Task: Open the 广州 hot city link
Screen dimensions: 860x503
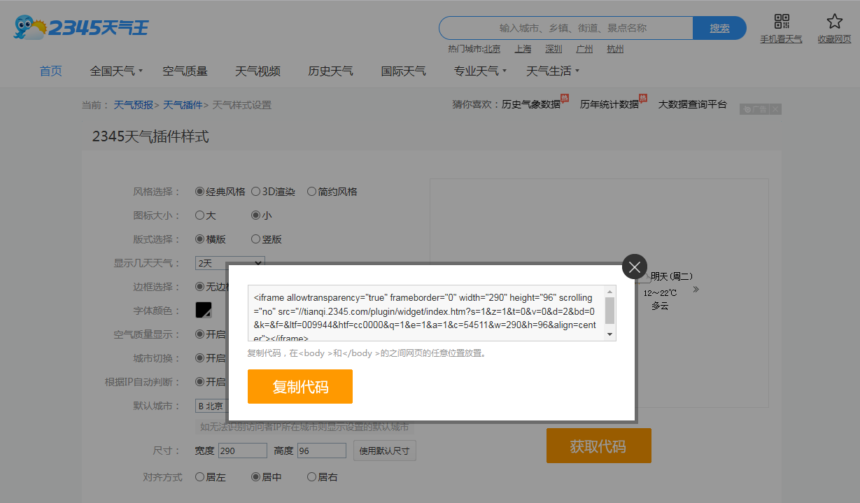Action: 584,49
